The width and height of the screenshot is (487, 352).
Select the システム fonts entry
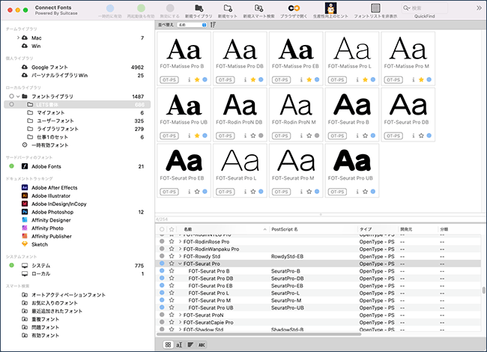point(40,266)
